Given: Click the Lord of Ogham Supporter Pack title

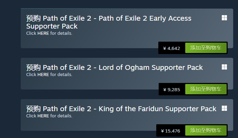Looking at the screenshot, I should pos(115,67).
